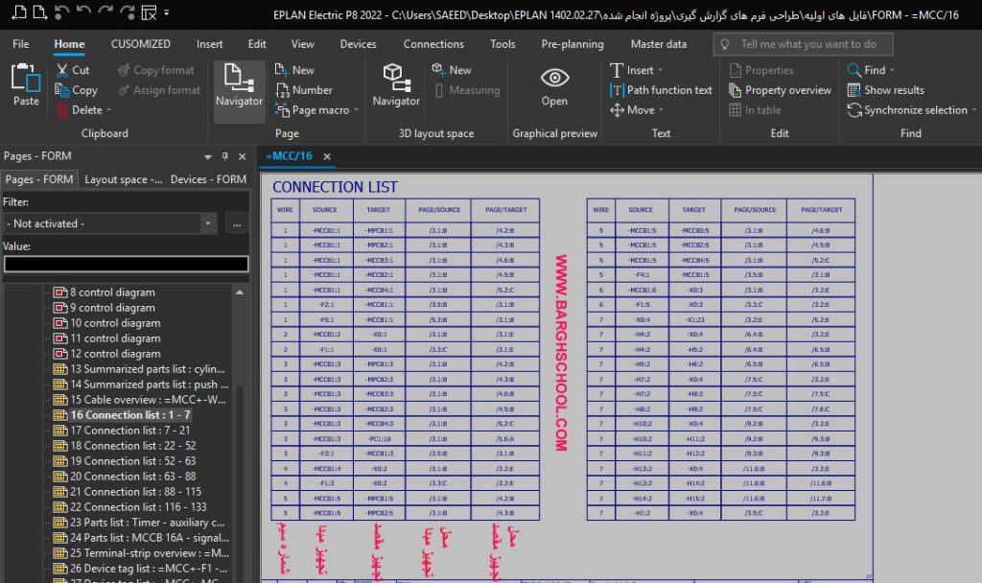Open the 3D layout space Navigator
This screenshot has height=583, width=982.
click(x=396, y=84)
